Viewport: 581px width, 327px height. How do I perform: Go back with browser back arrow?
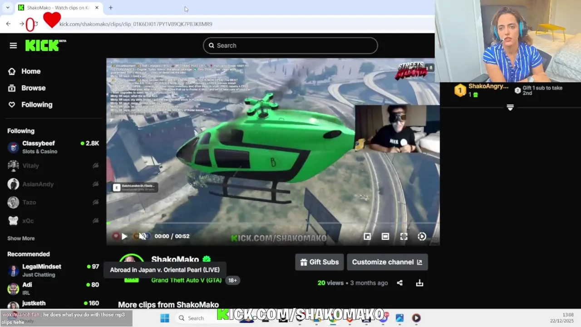(x=8, y=24)
